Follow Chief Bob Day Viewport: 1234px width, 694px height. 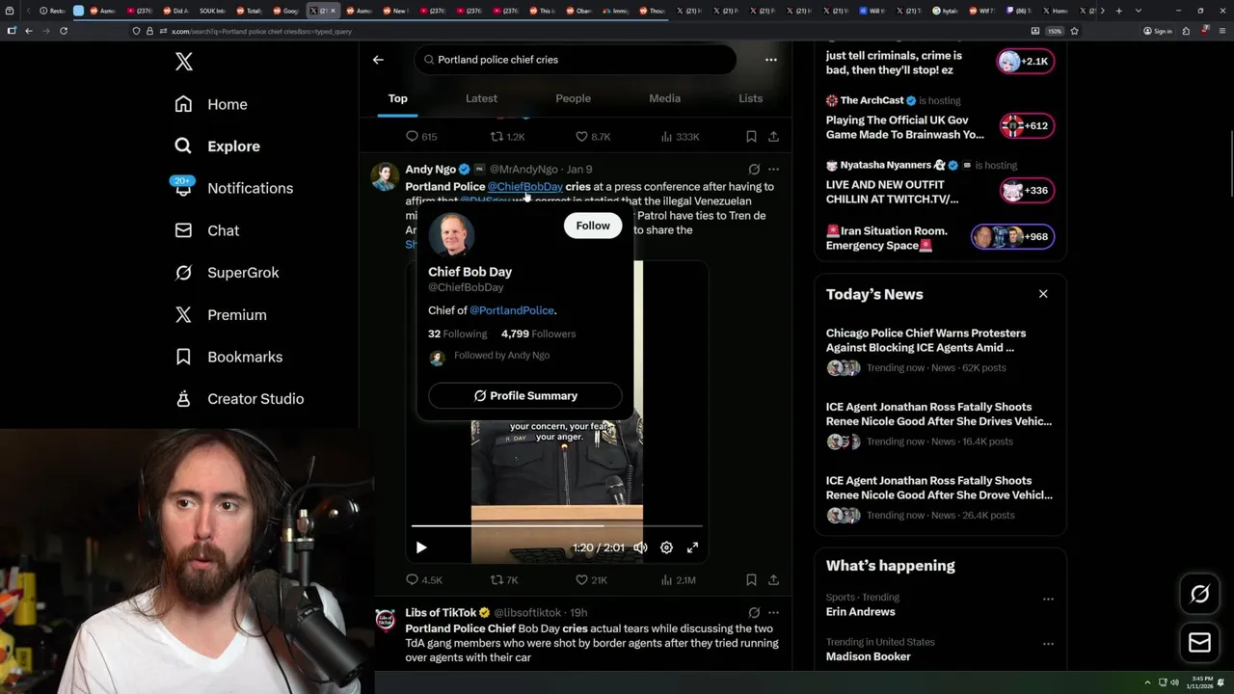coord(593,226)
